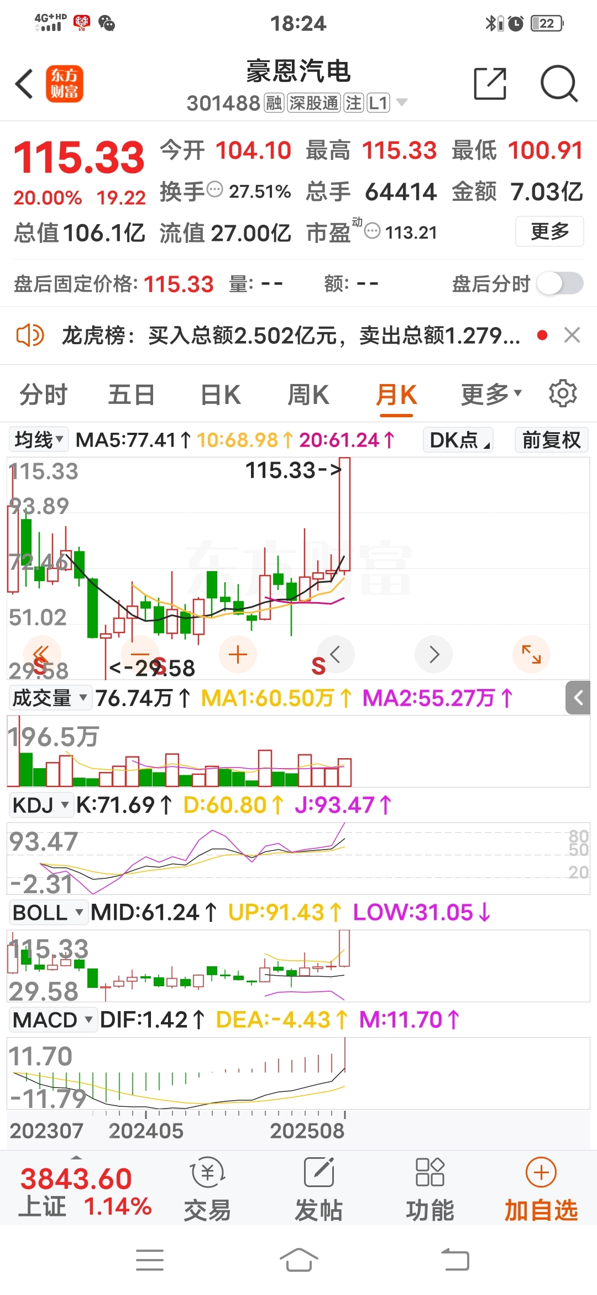Screen dimensions: 597x1295
Task: Open 更多 quote details button
Action: 549,231
